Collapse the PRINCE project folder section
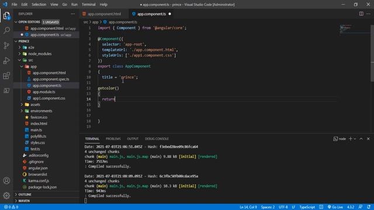The image size is (374, 210). pos(16,41)
